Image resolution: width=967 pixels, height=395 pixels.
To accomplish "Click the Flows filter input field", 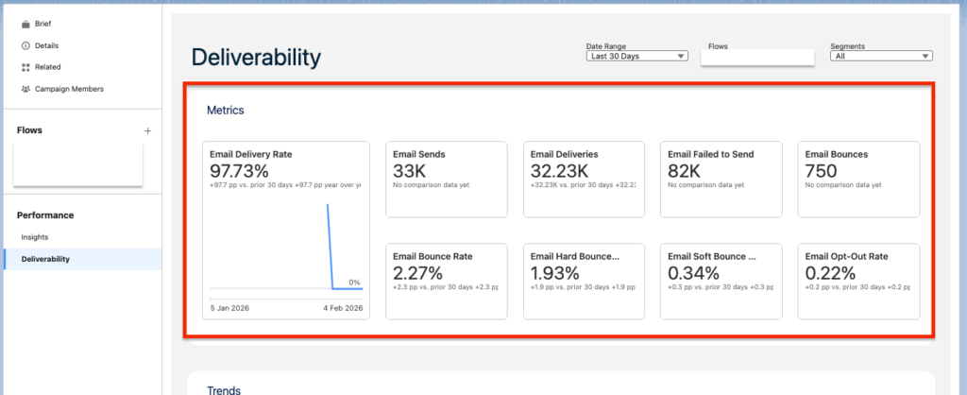I will pos(757,57).
